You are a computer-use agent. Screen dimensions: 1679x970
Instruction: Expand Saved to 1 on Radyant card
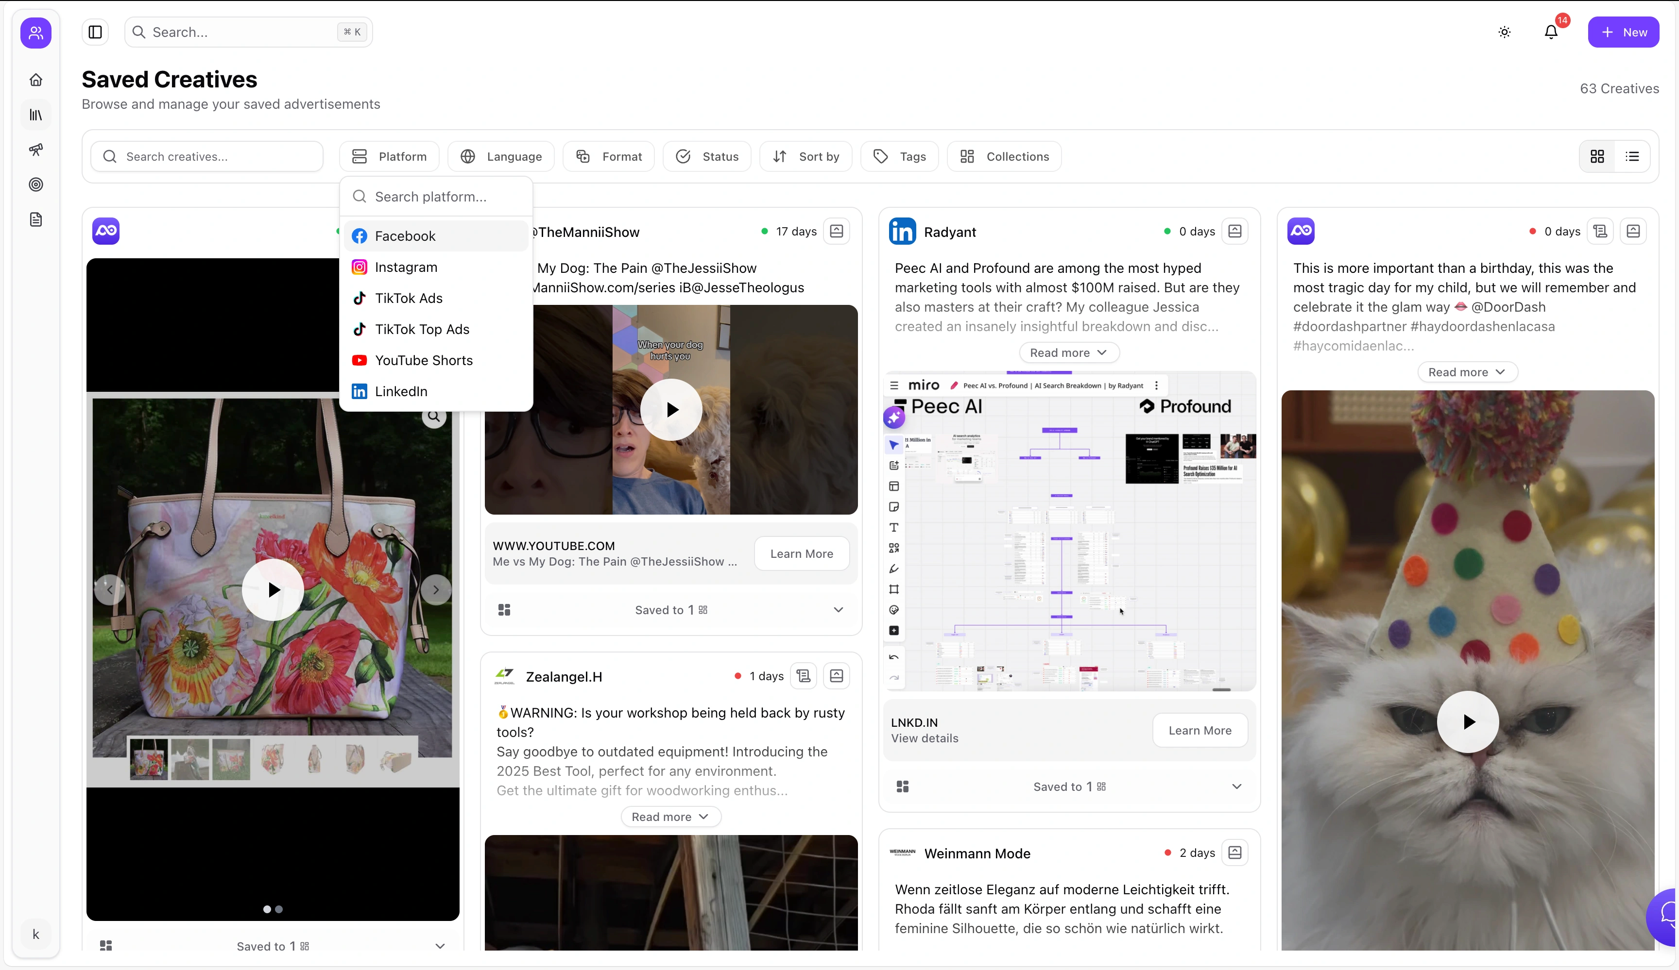[1236, 786]
